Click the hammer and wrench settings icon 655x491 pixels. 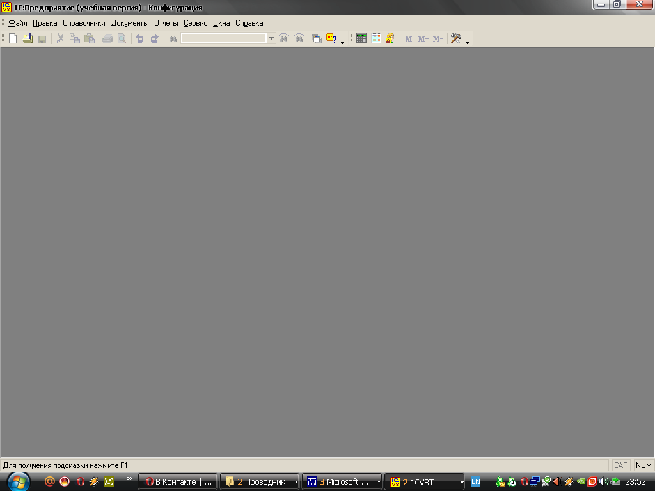click(x=455, y=38)
